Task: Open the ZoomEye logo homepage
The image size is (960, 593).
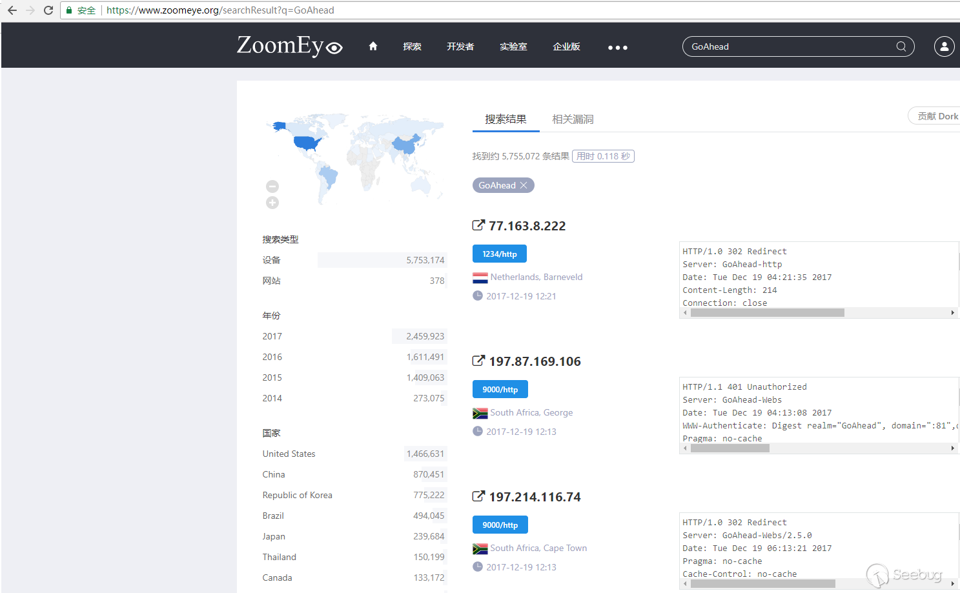Action: click(290, 46)
